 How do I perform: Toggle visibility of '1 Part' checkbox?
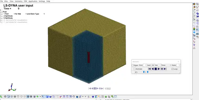(x=2, y=14)
